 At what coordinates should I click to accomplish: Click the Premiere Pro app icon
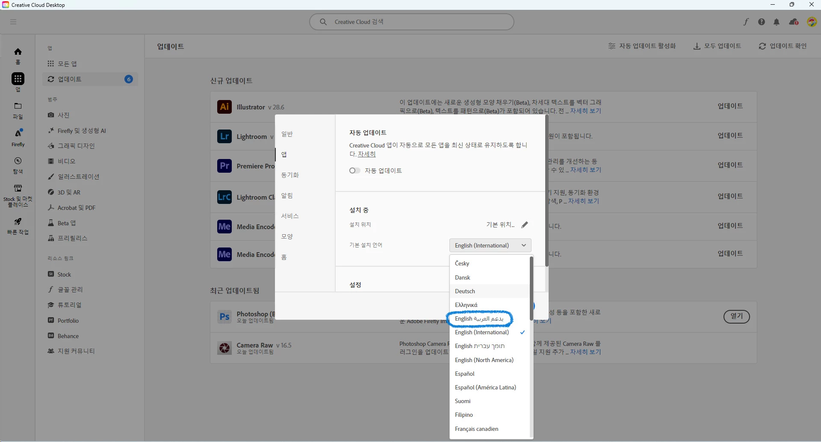224,165
